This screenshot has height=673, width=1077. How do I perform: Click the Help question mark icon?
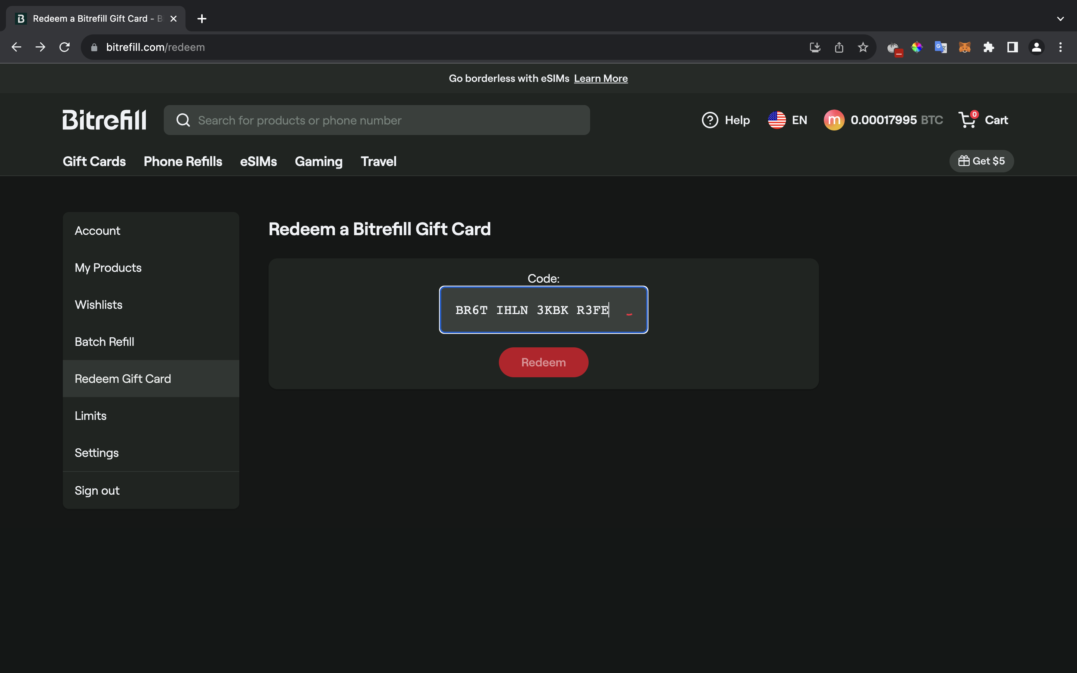pos(710,120)
